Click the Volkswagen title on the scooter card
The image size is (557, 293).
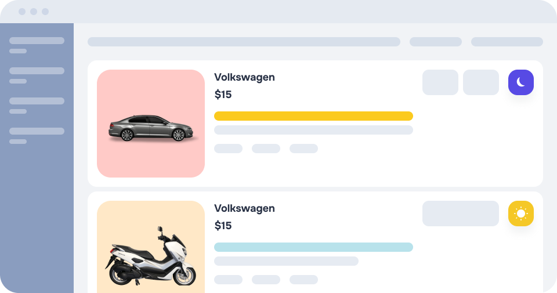(x=244, y=208)
